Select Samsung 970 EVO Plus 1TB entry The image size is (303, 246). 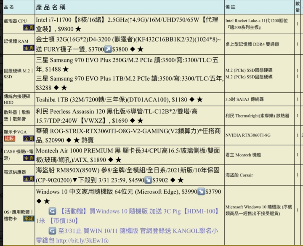(130, 83)
